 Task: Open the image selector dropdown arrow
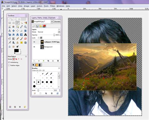pyautogui.click(x=52, y=22)
